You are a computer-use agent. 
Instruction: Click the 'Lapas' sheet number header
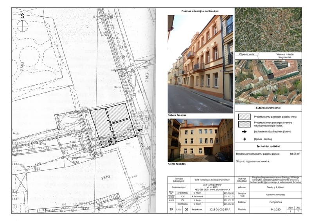[290, 208]
